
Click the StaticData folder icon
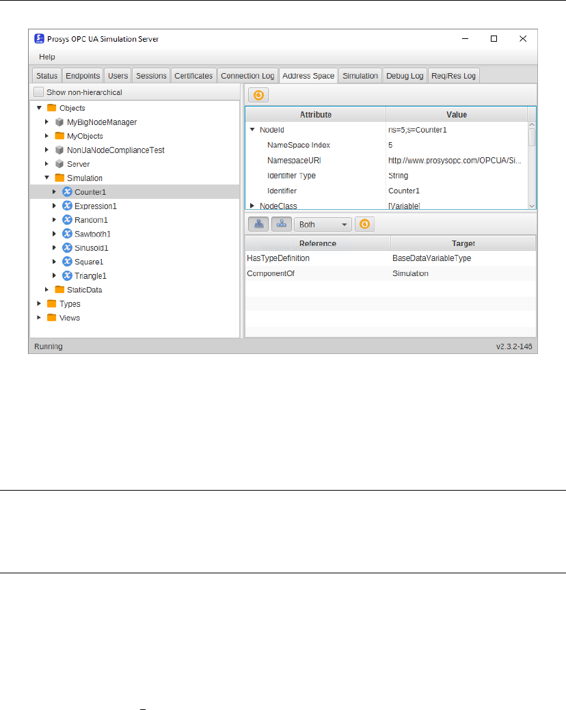(x=59, y=290)
